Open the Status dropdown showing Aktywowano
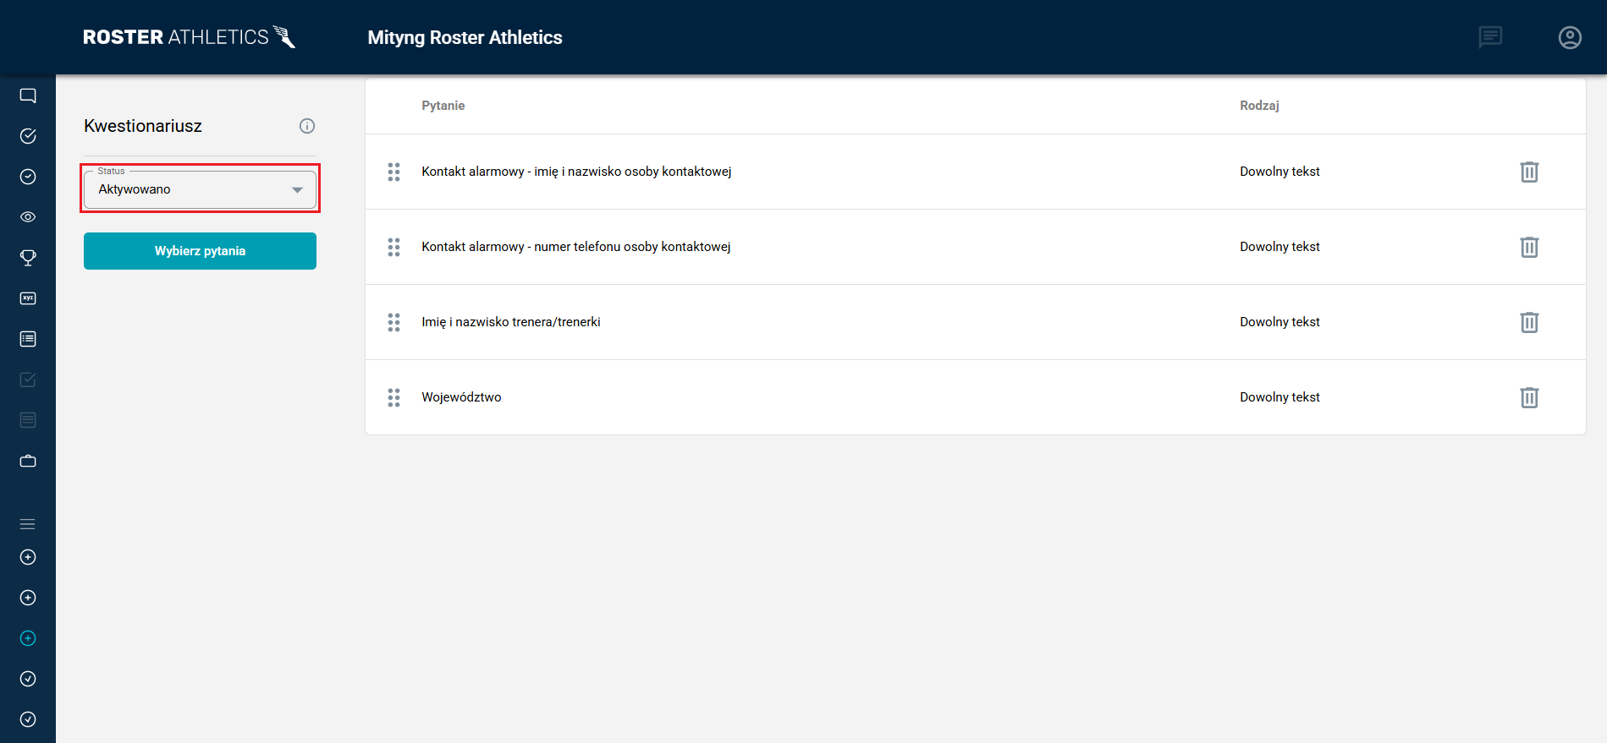This screenshot has width=1607, height=743. tap(200, 189)
